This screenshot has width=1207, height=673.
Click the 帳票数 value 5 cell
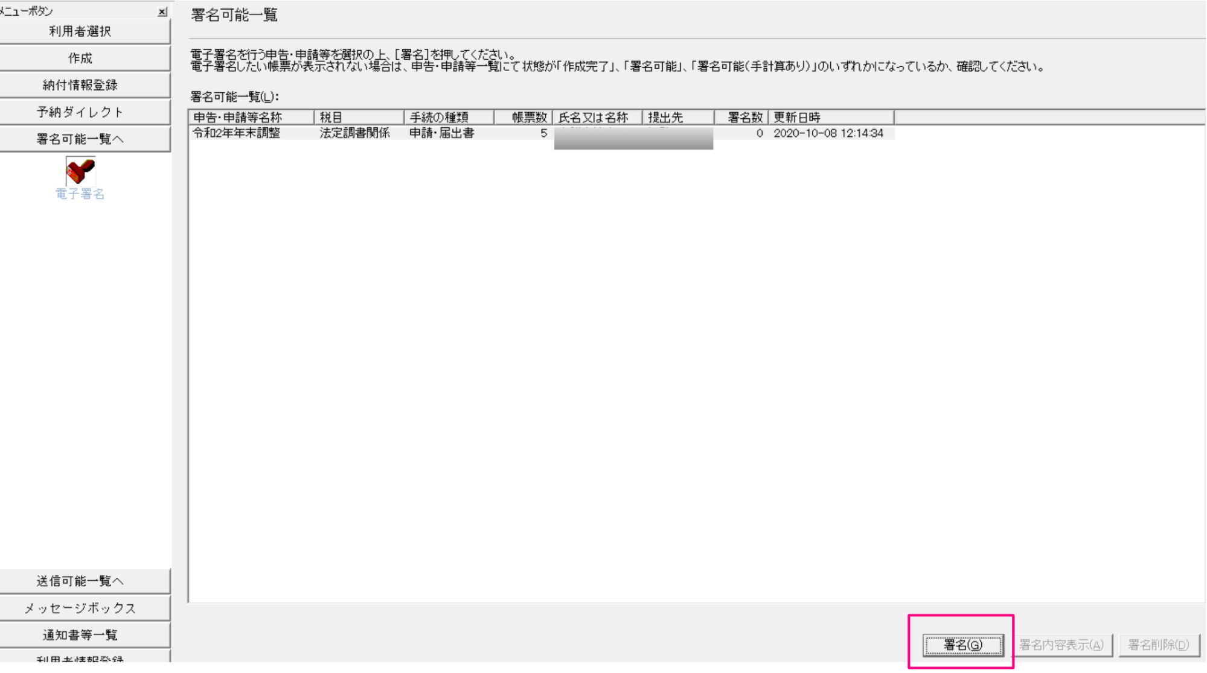[x=543, y=133]
